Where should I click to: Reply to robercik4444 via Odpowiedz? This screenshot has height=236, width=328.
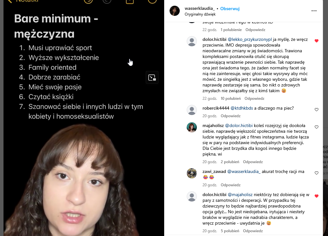pos(231,116)
